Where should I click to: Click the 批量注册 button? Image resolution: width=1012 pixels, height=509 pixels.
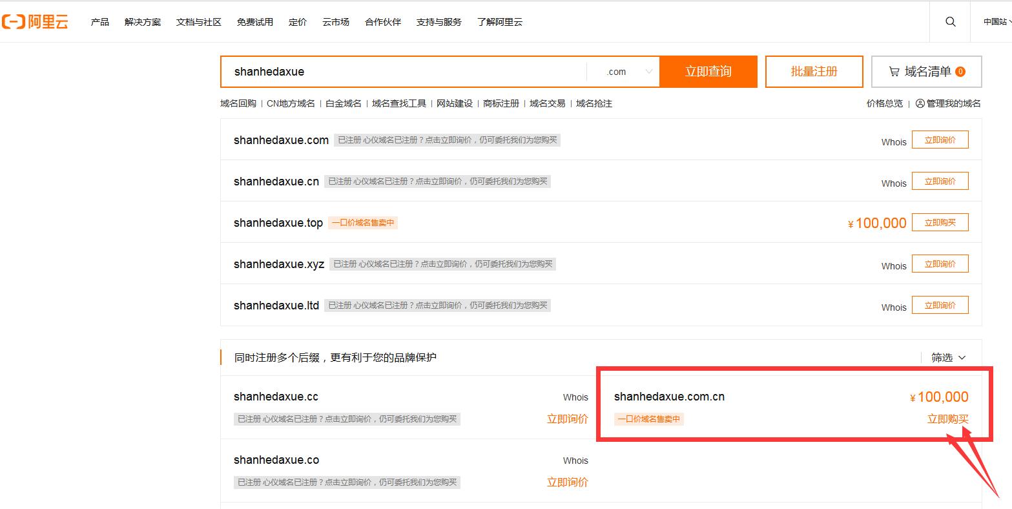[x=814, y=72]
